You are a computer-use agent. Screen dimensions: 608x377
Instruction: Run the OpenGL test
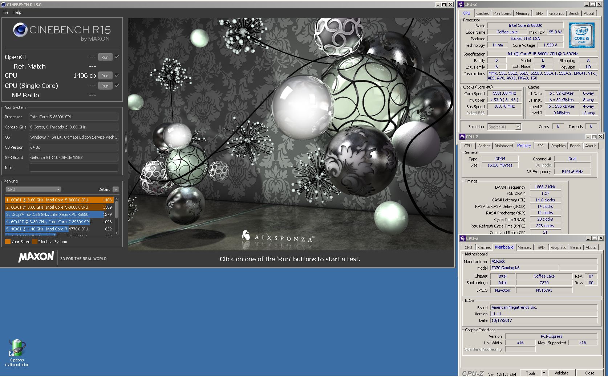(x=105, y=57)
